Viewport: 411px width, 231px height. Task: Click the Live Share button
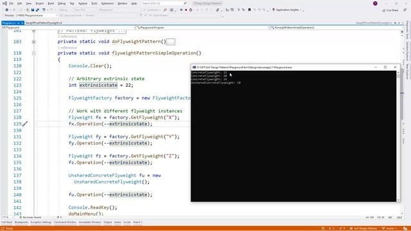[x=390, y=10]
